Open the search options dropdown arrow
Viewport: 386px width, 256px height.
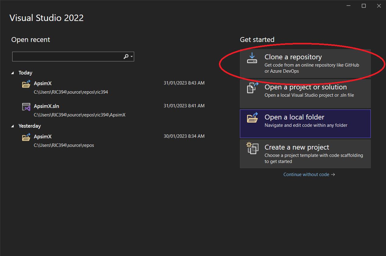(131, 57)
